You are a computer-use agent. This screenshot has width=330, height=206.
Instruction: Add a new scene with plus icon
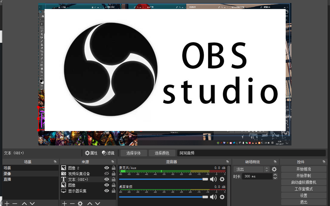tap(7, 204)
